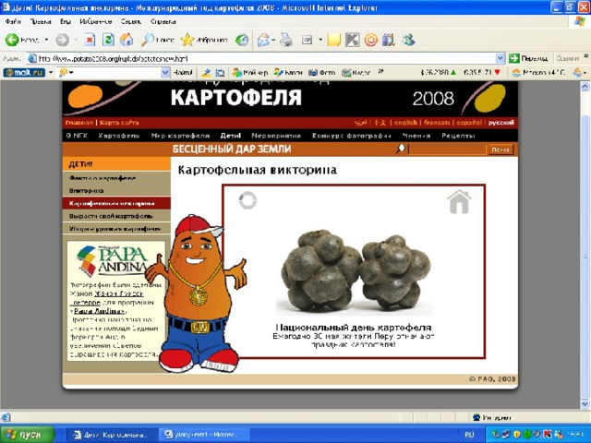Switch site language to español
591x443 pixels.
pos(469,123)
